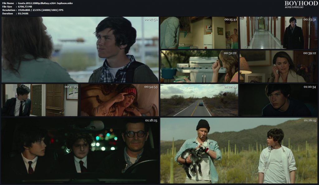Open the large thumbnail of boy in plaid shirt
This screenshot has height=185, width=319.
coord(80,50)
